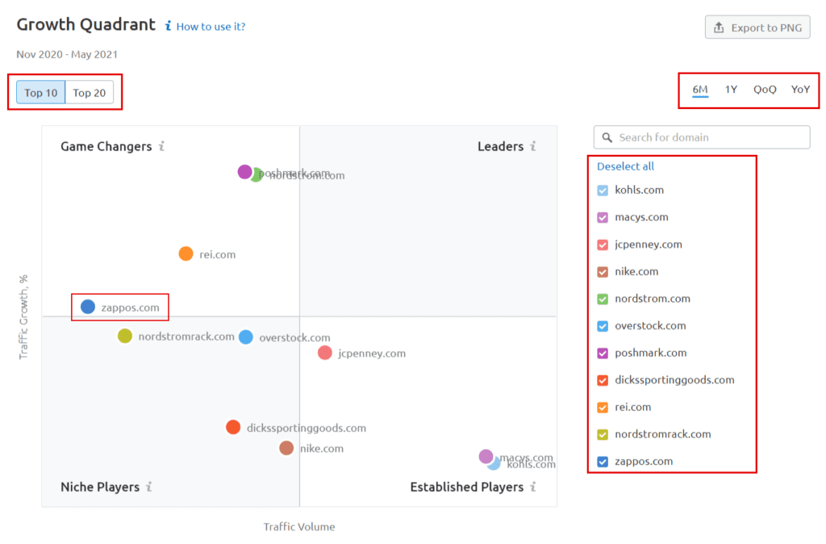Viewport: 826px width, 544px height.
Task: Select the orange rei.com data point
Action: pos(186,253)
